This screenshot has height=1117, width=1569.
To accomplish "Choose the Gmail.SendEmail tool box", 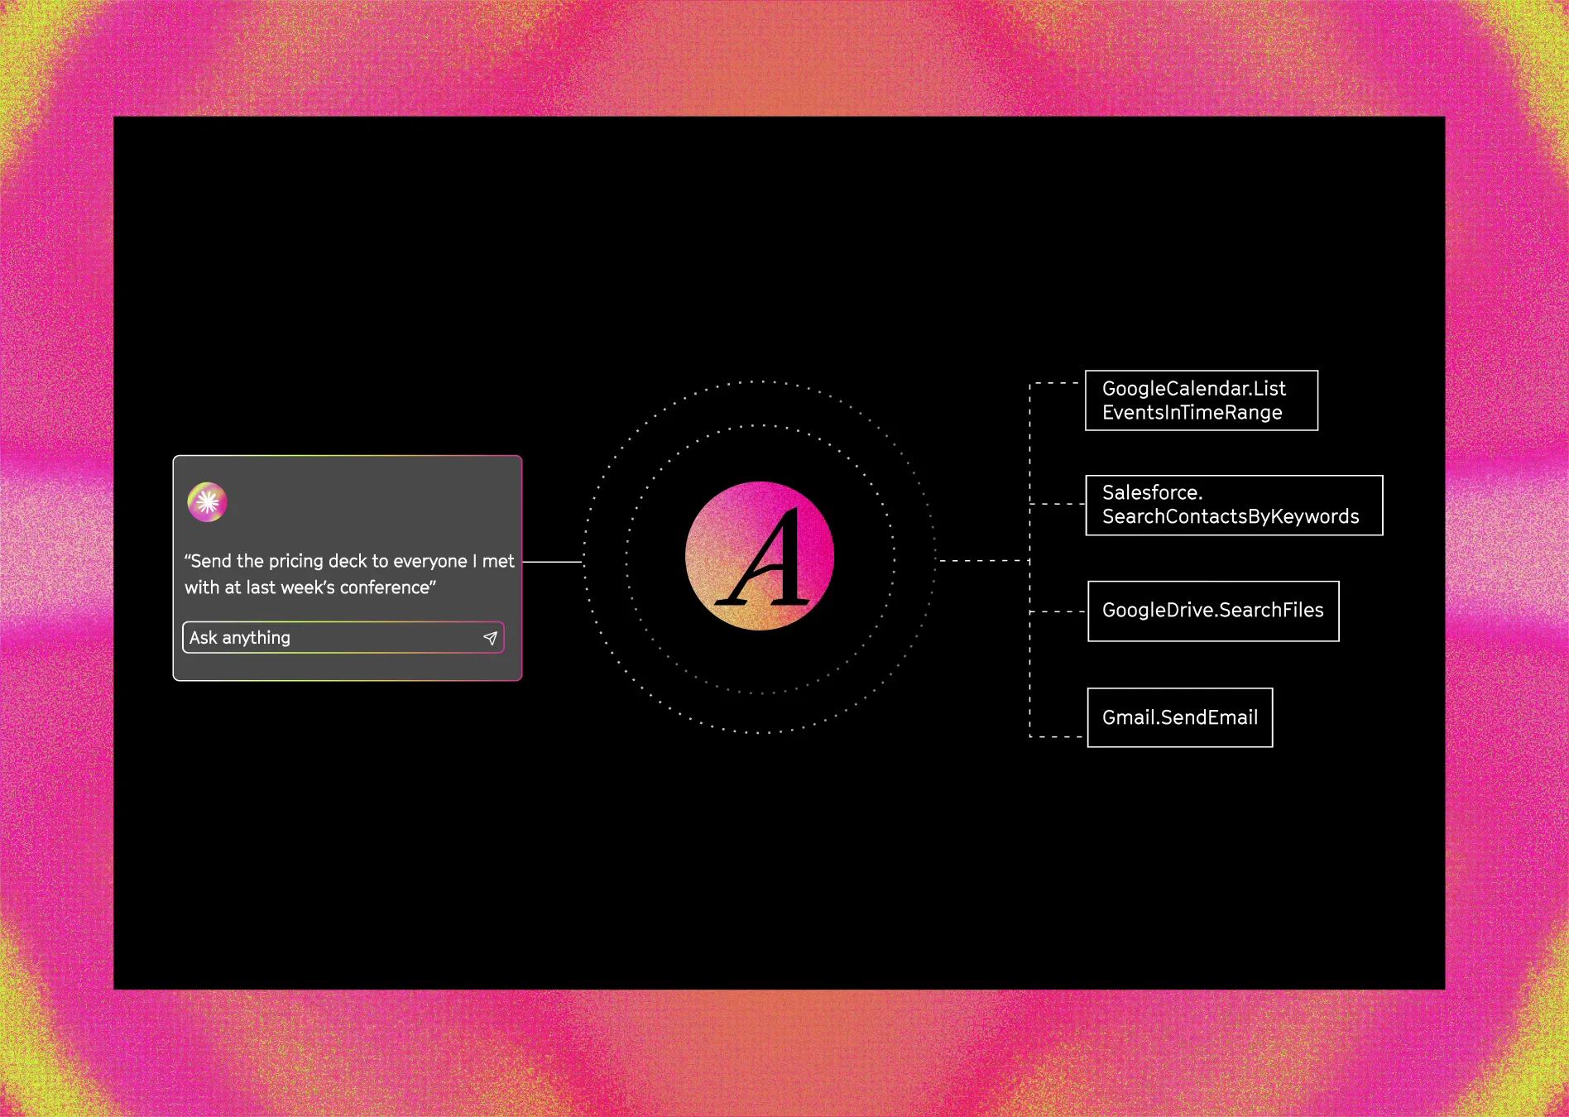I will (1180, 717).
